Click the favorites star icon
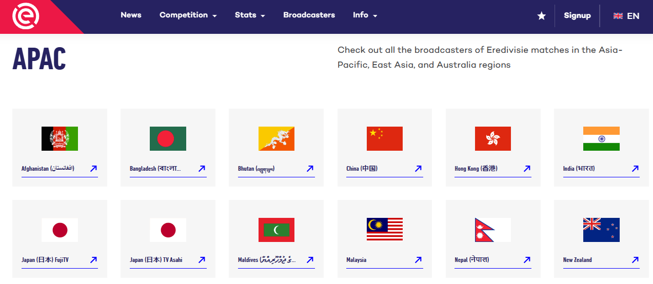 point(541,16)
